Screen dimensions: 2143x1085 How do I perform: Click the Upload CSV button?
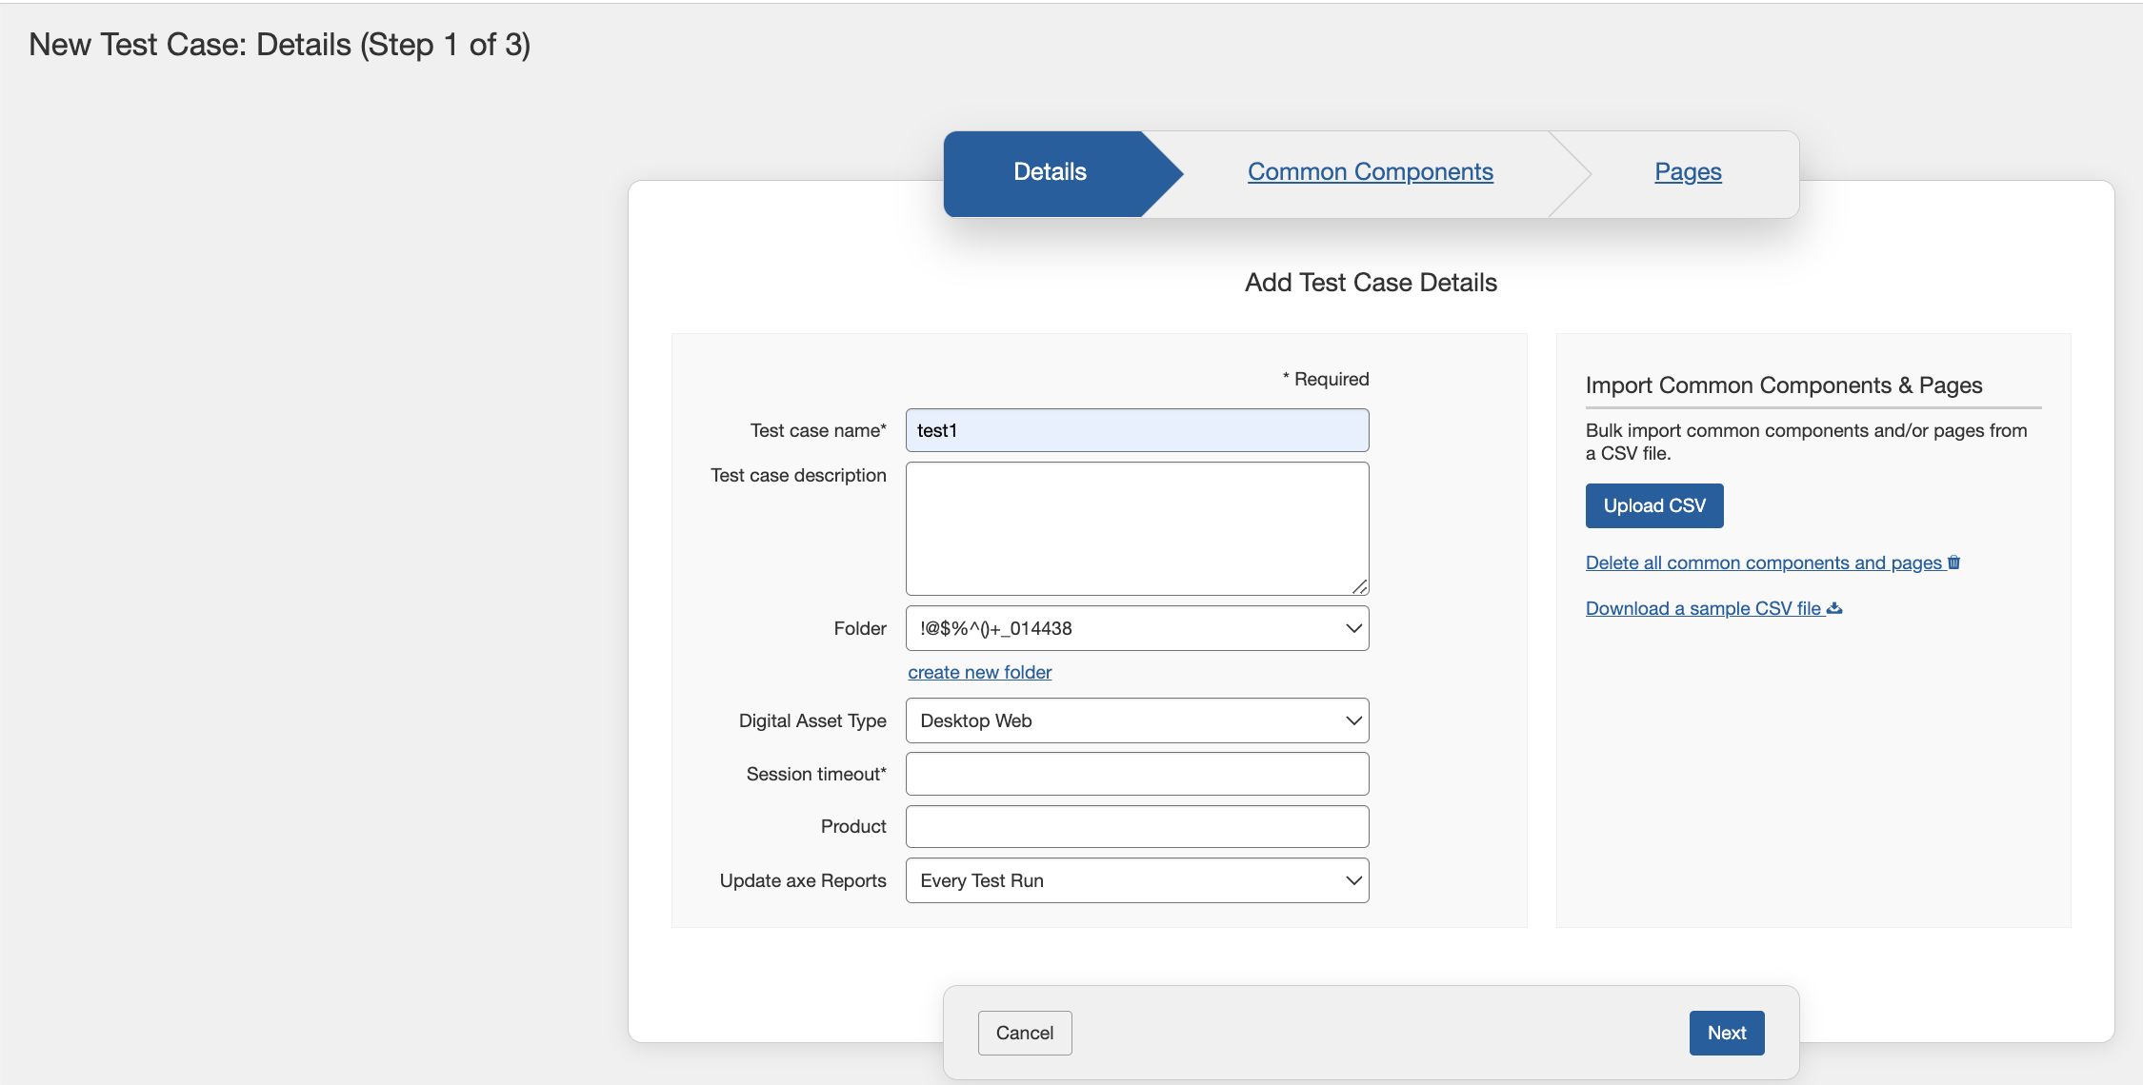pos(1653,505)
